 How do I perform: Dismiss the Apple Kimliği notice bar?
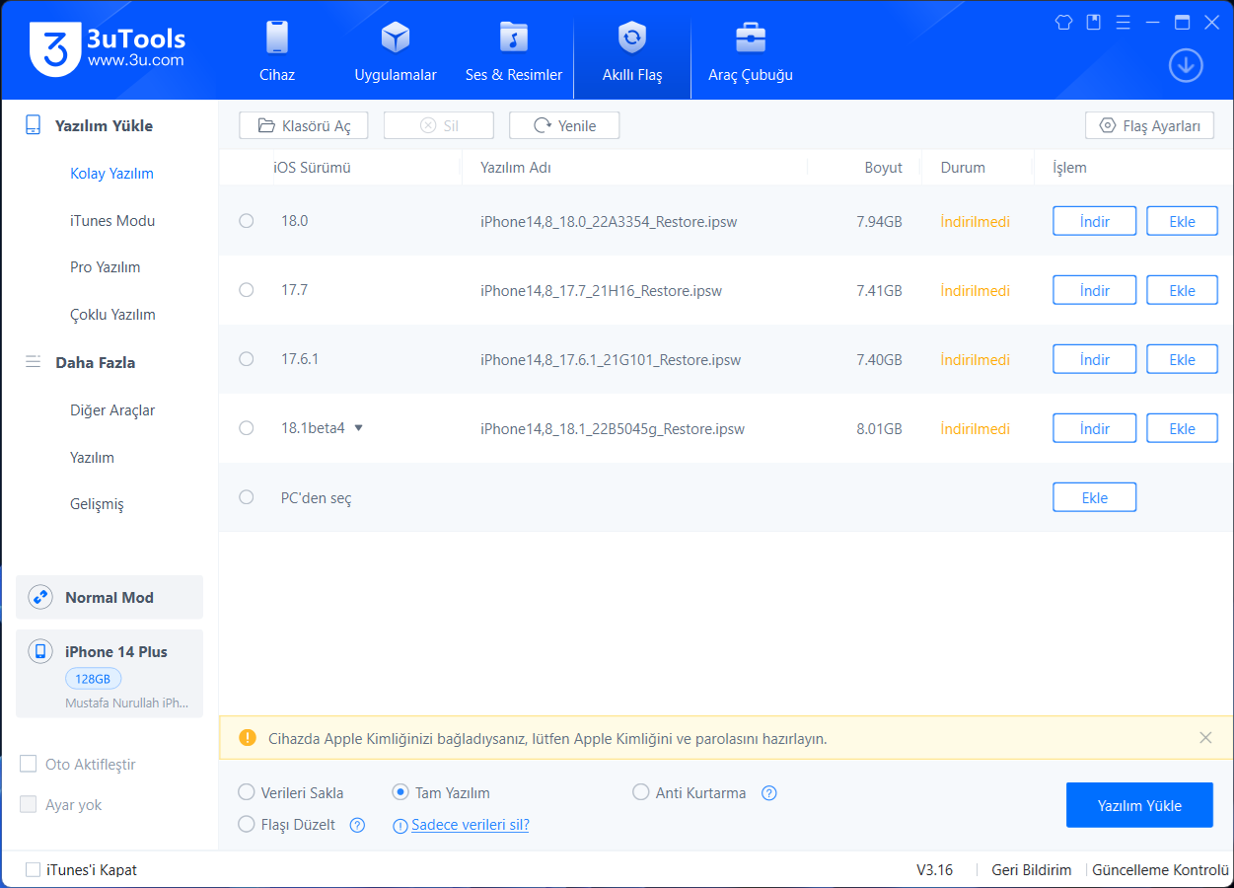[1205, 738]
